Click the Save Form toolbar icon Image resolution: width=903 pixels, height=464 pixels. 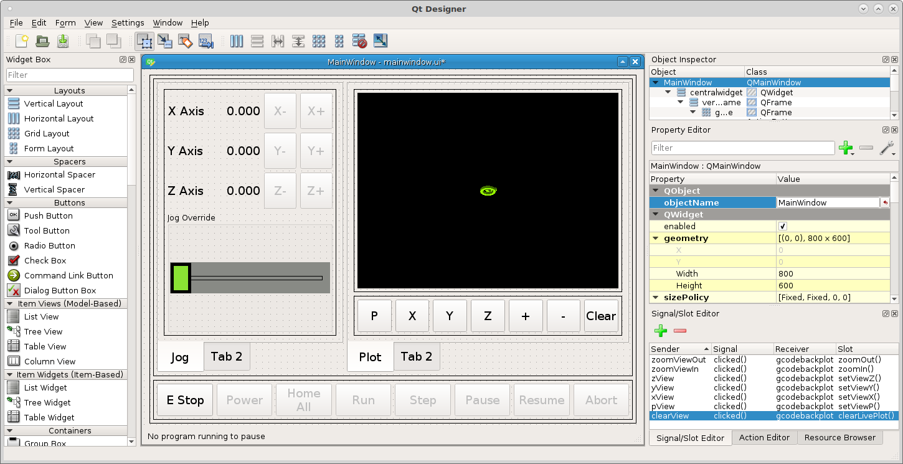[63, 41]
